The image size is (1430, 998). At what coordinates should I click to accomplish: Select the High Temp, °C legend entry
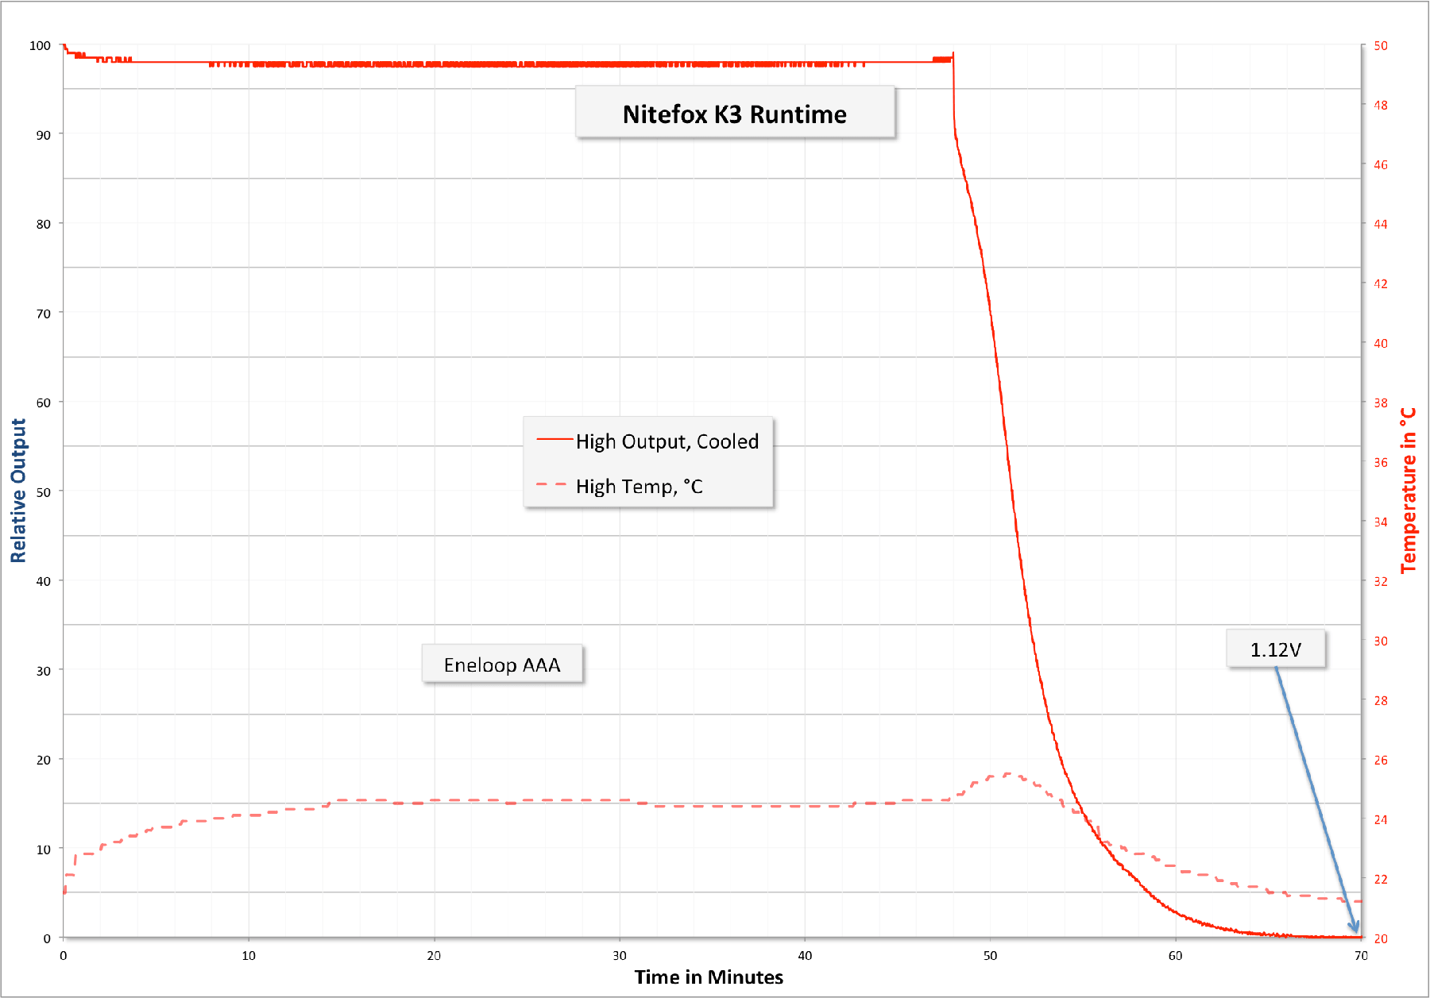639,486
